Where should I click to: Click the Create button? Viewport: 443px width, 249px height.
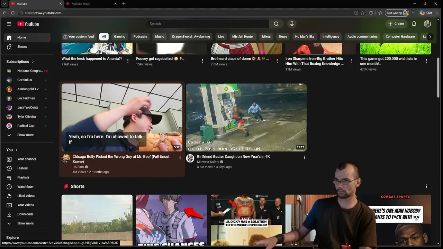pyautogui.click(x=396, y=24)
